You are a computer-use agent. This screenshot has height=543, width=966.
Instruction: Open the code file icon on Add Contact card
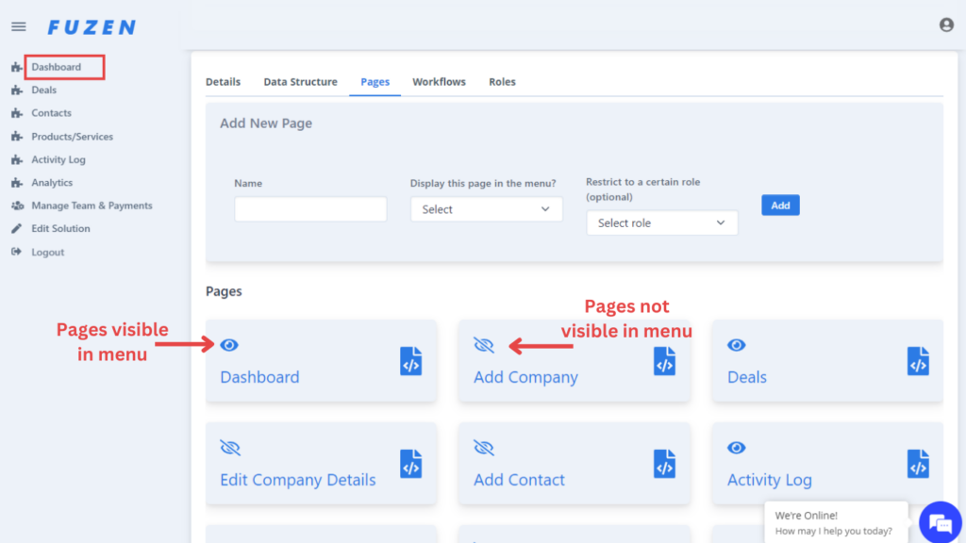click(664, 464)
